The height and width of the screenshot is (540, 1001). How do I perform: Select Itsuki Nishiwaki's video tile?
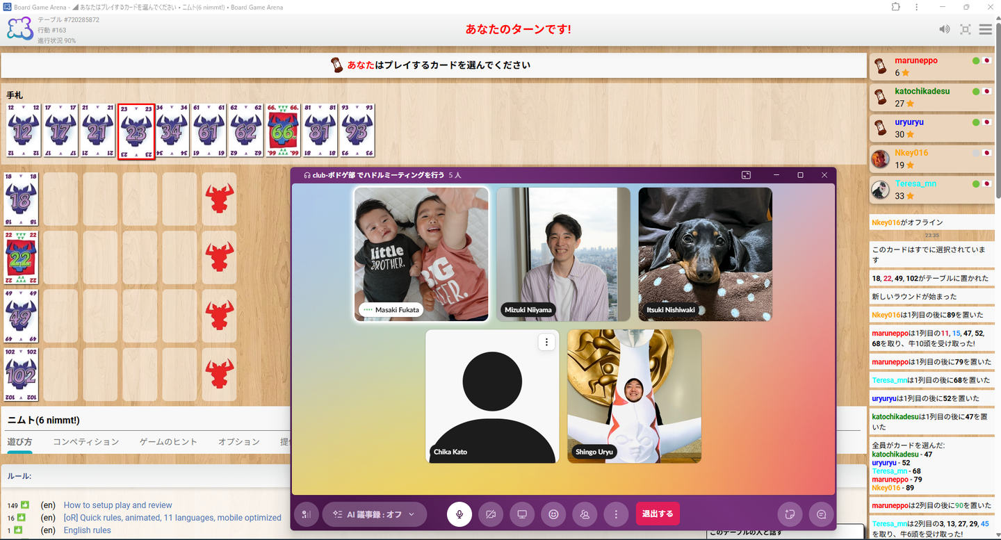click(x=705, y=254)
